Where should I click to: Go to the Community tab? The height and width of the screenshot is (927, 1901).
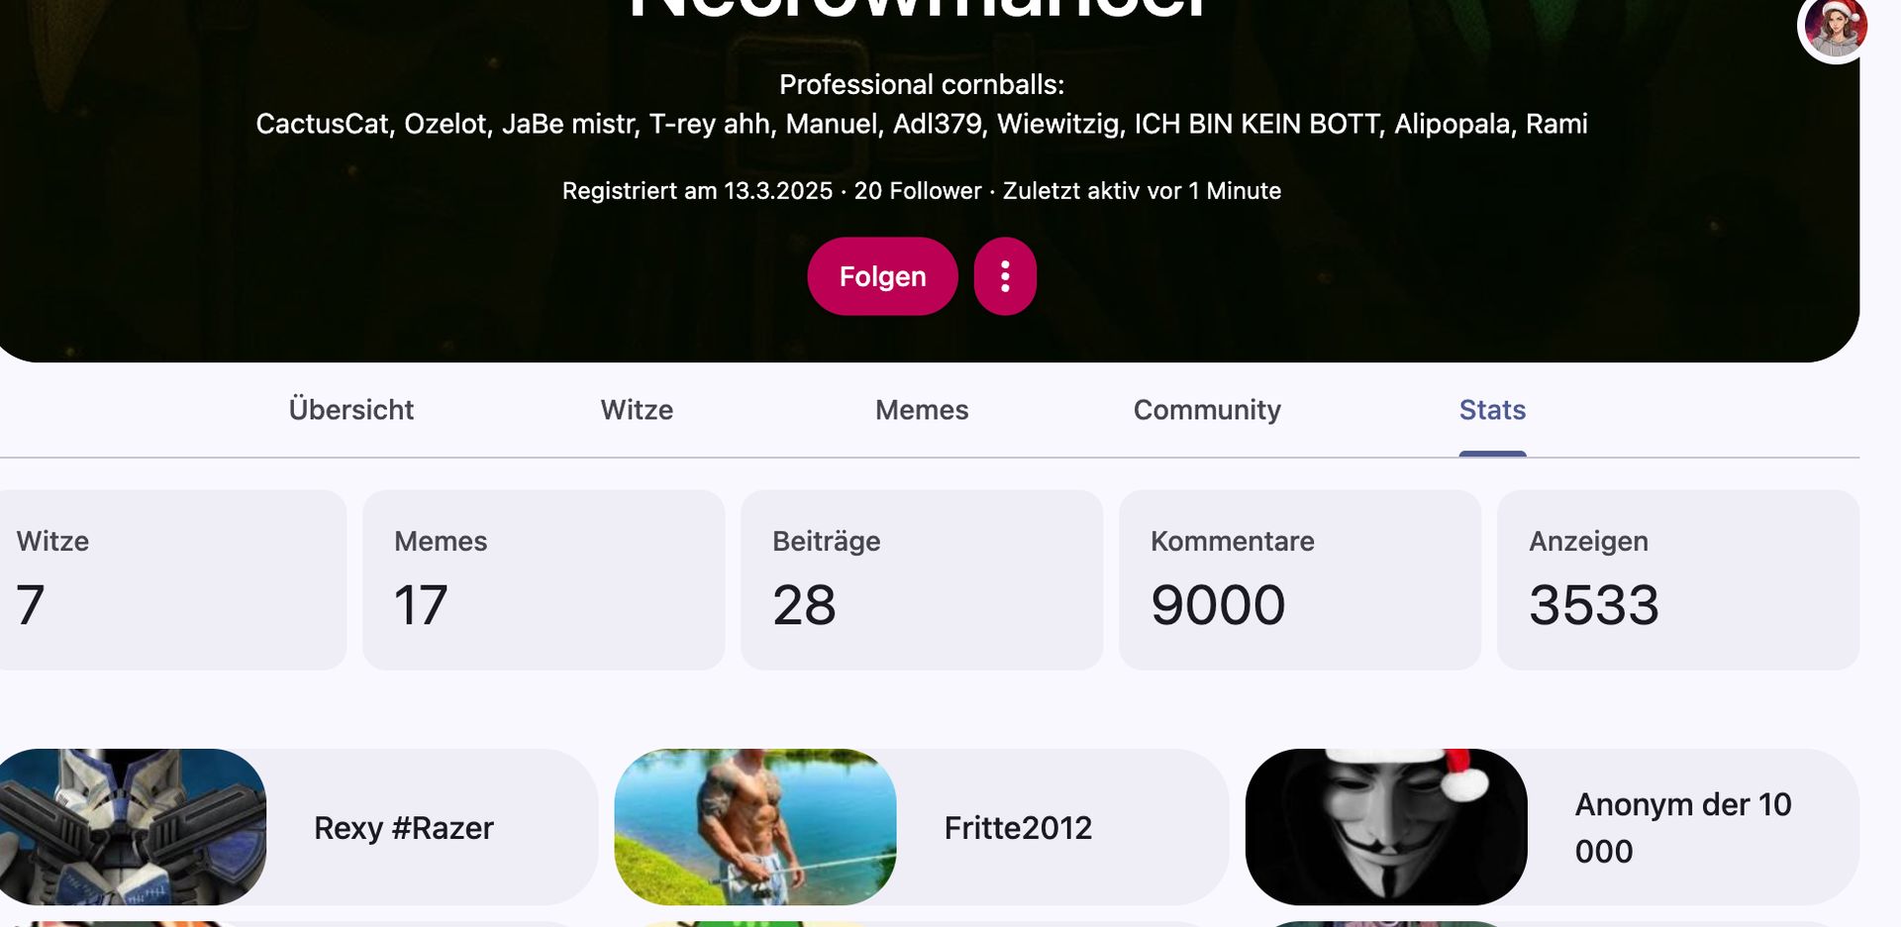pyautogui.click(x=1207, y=410)
